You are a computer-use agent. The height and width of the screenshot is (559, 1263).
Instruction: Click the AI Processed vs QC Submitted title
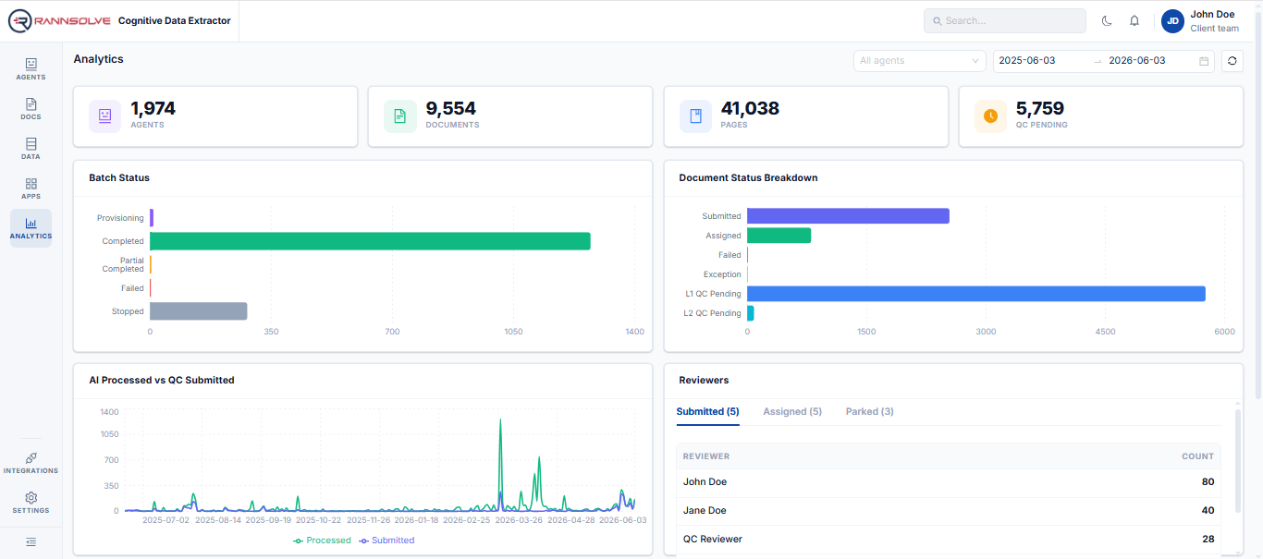click(162, 380)
